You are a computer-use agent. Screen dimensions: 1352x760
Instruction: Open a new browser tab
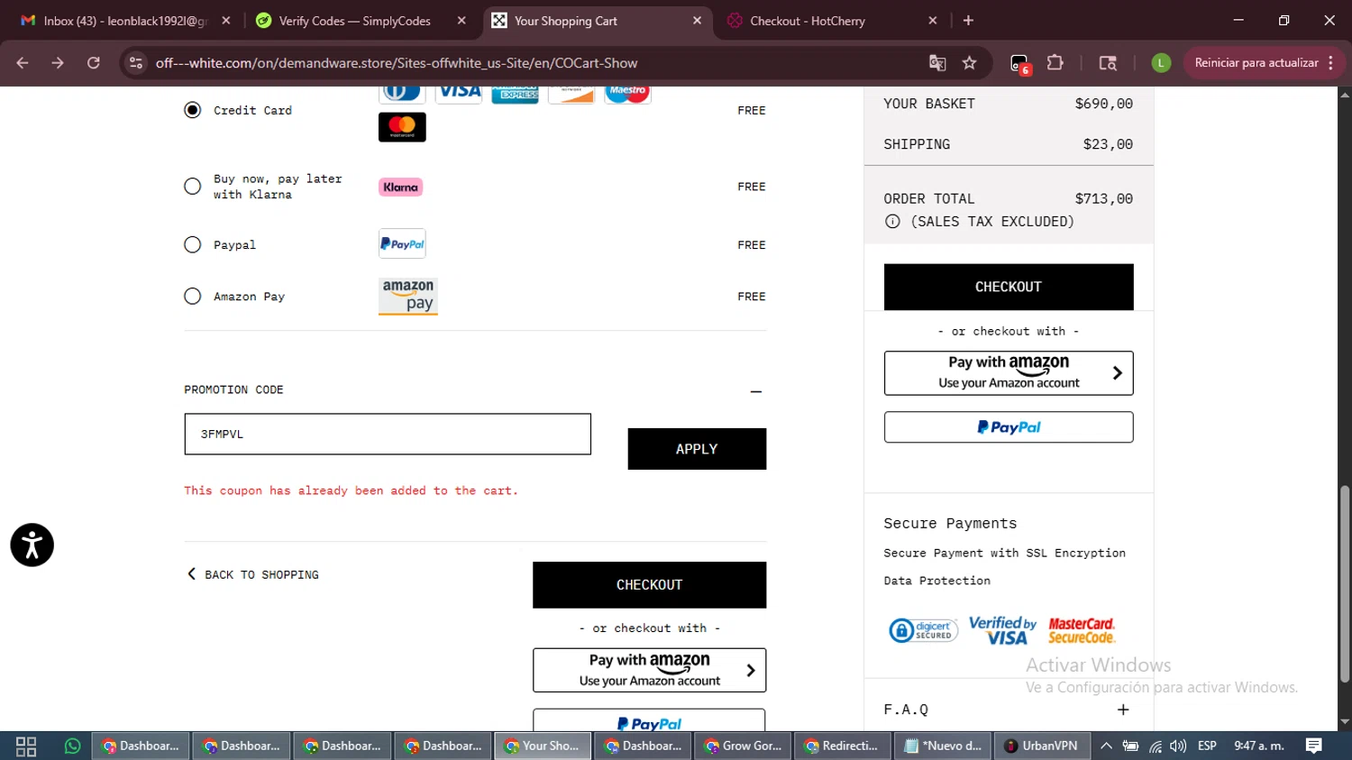point(968,21)
